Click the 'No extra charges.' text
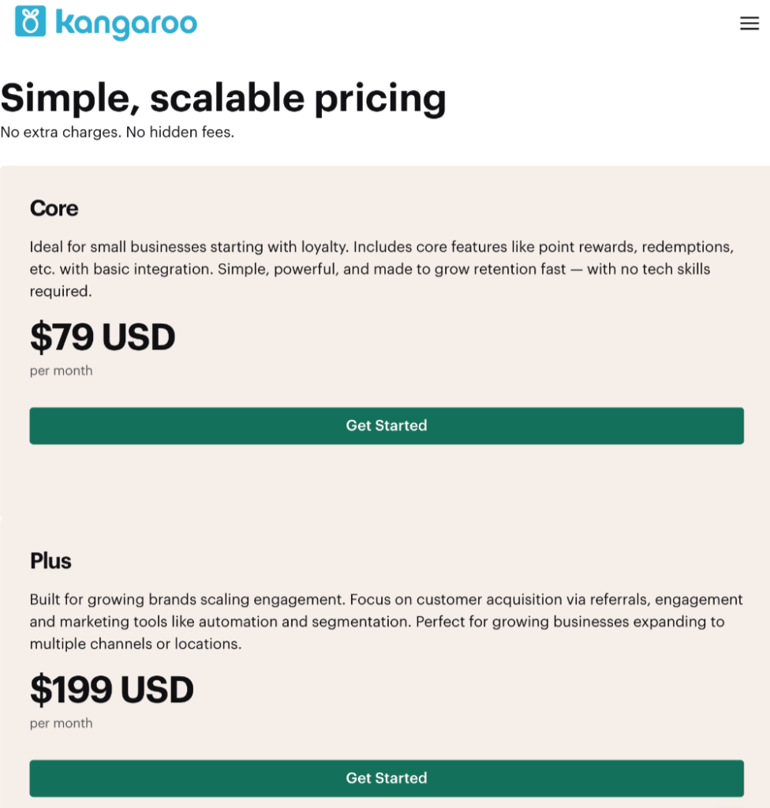This screenshot has width=770, height=808. (61, 133)
